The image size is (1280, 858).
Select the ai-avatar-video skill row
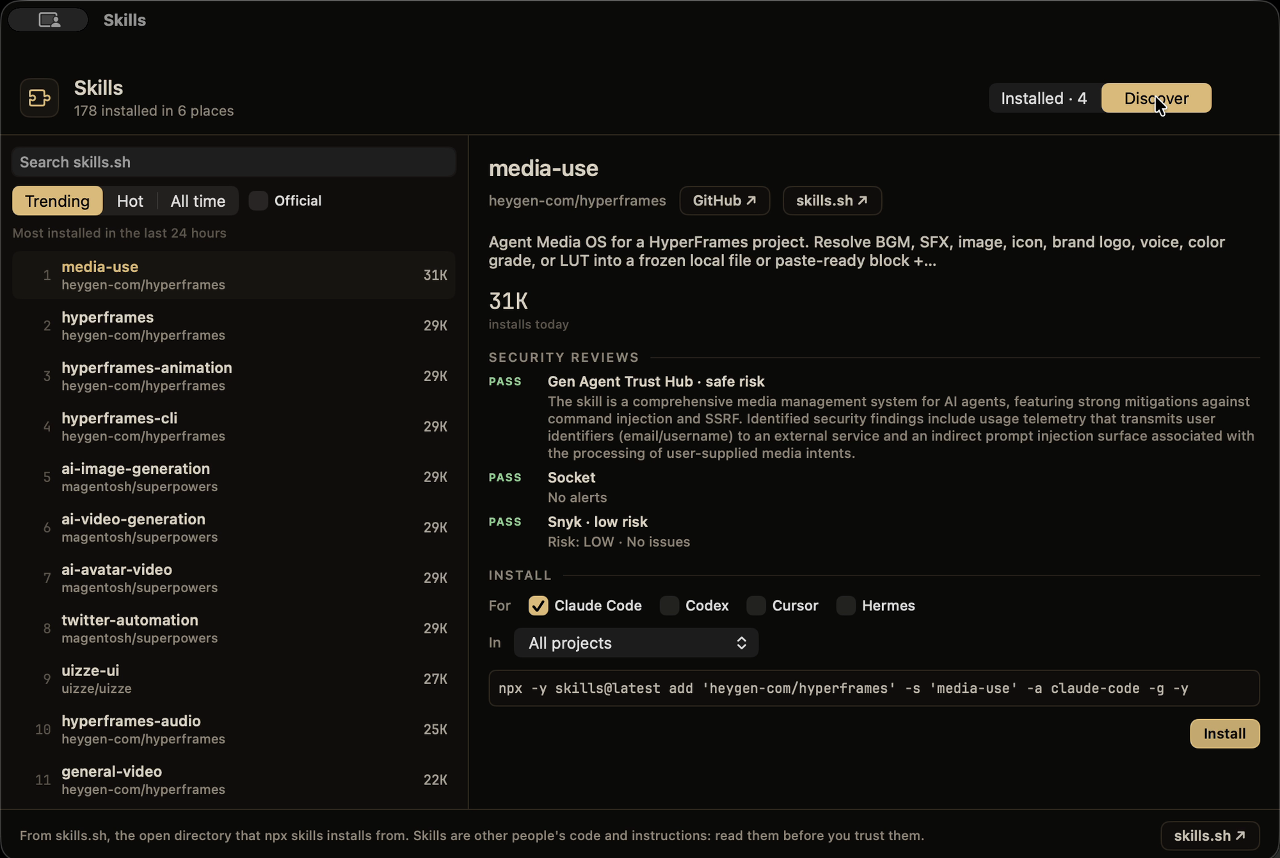coord(234,578)
